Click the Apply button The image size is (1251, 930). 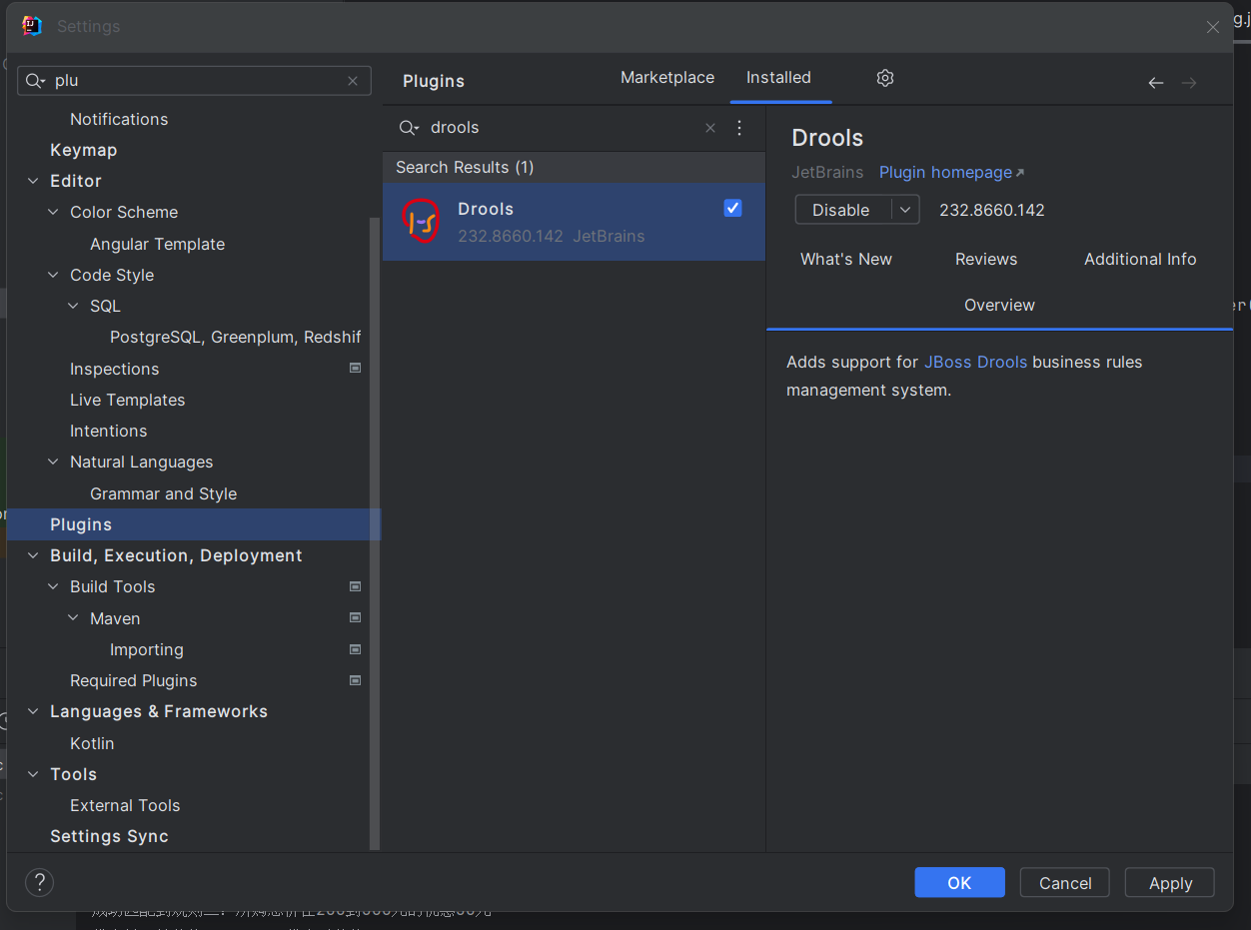pyautogui.click(x=1170, y=883)
